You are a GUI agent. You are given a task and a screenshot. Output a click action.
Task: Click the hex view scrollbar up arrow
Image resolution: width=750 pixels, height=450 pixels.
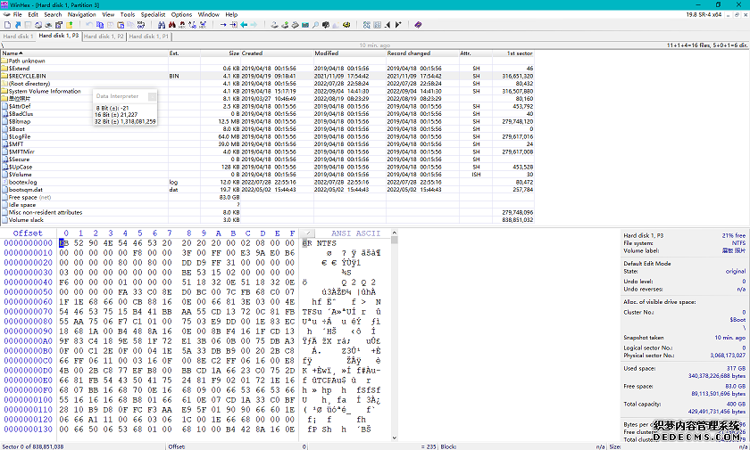[394, 233]
